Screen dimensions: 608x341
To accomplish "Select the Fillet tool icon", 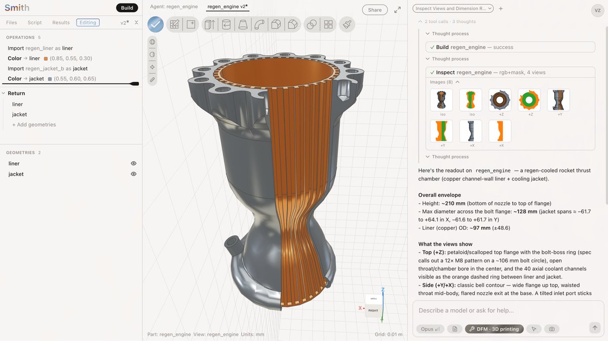I will (x=276, y=24).
